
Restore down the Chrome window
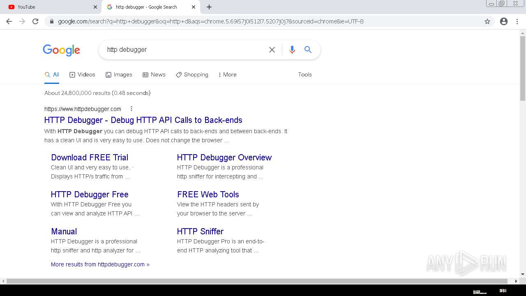pyautogui.click(x=502, y=4)
